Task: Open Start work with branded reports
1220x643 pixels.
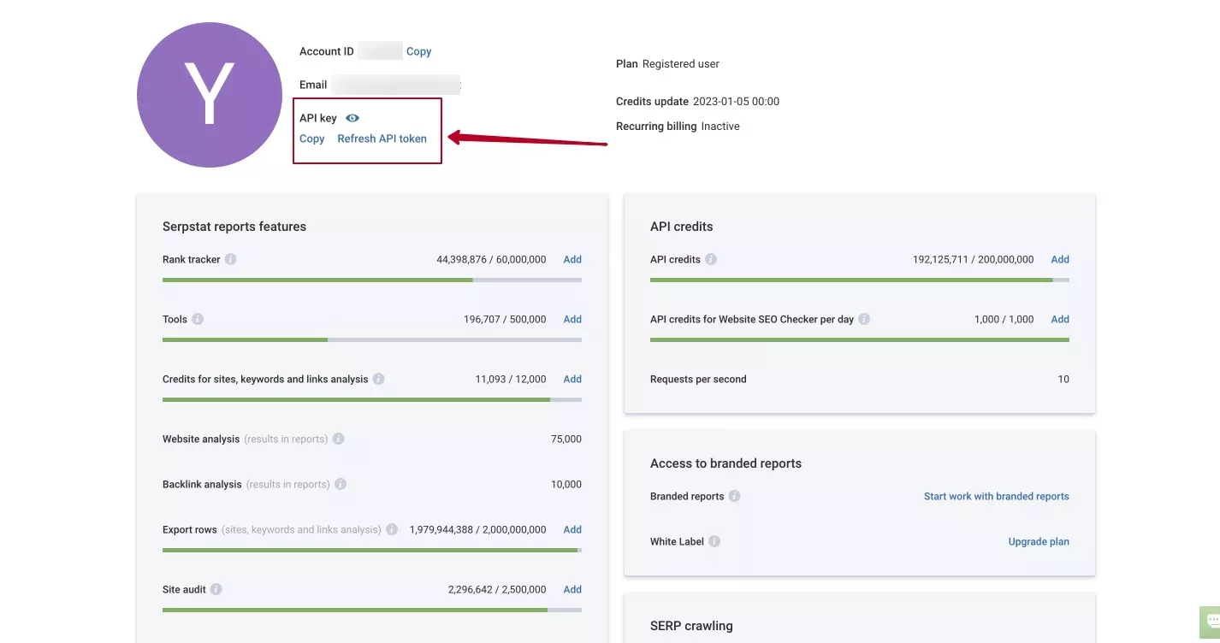Action: (x=997, y=496)
